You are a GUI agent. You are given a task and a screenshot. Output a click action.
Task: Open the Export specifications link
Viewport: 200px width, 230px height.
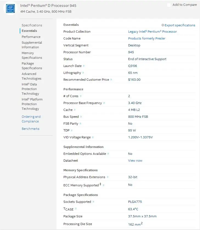click(x=180, y=25)
